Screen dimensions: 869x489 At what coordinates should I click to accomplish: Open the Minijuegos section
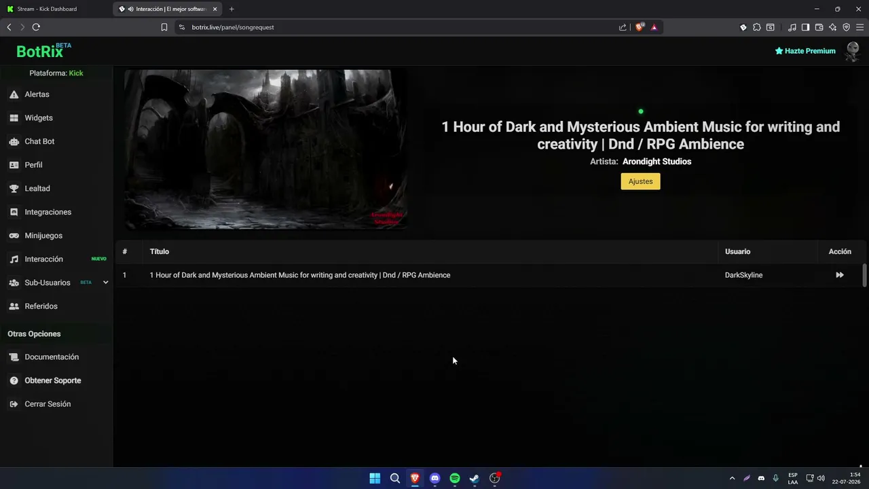(43, 236)
